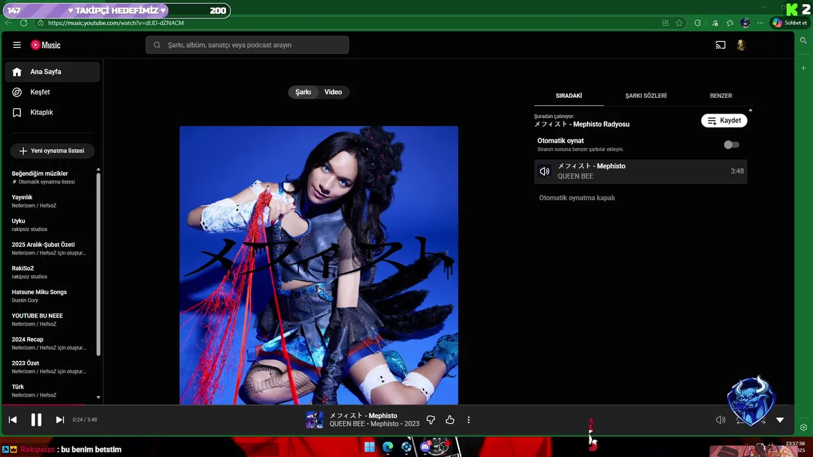
Task: Open the YouTube Music account avatar
Action: (741, 45)
